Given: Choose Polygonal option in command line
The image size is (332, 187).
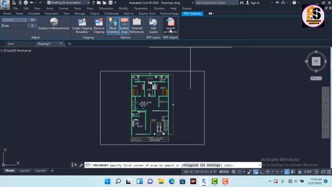Looking at the screenshot, I should coord(191,165).
